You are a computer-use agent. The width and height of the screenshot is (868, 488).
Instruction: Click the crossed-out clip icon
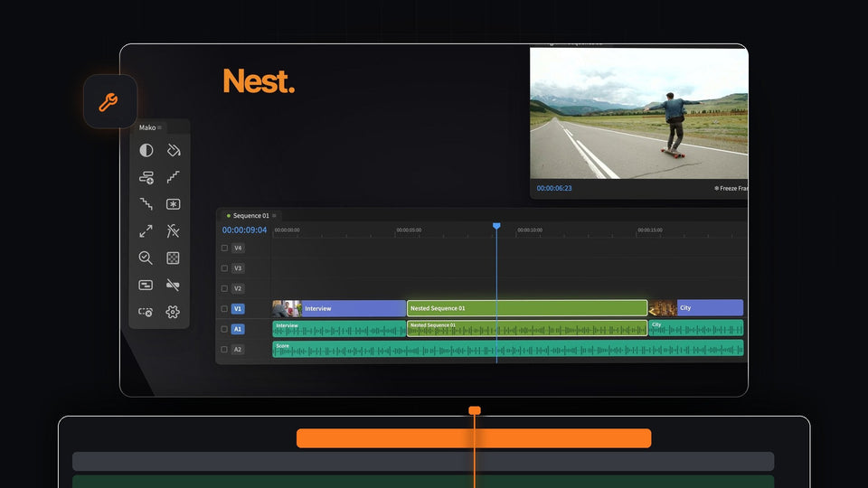click(x=173, y=285)
